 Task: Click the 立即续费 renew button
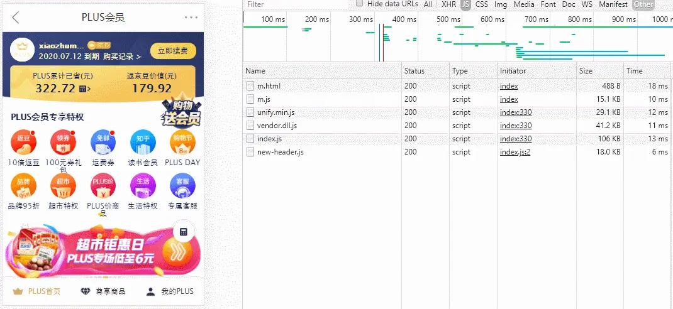[173, 51]
